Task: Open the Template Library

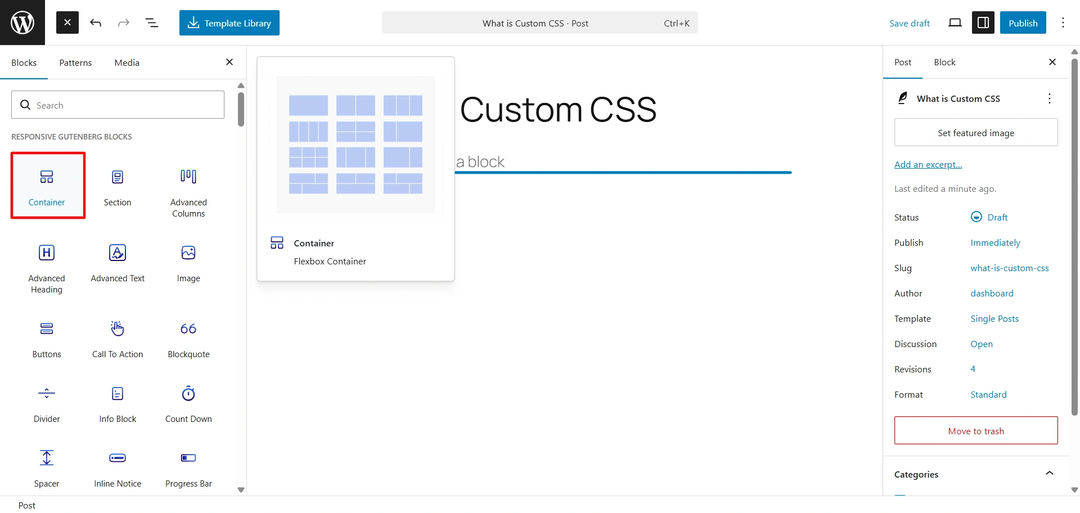Action: coord(229,22)
